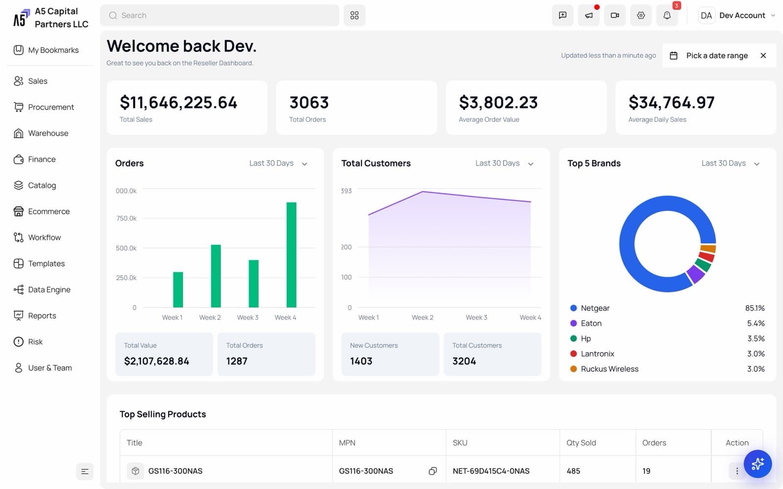The height and width of the screenshot is (489, 783).
Task: Open the megaphone announcements icon
Action: coord(589,15)
